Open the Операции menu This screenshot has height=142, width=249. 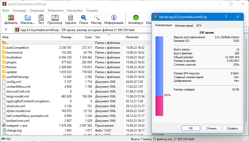37,11
